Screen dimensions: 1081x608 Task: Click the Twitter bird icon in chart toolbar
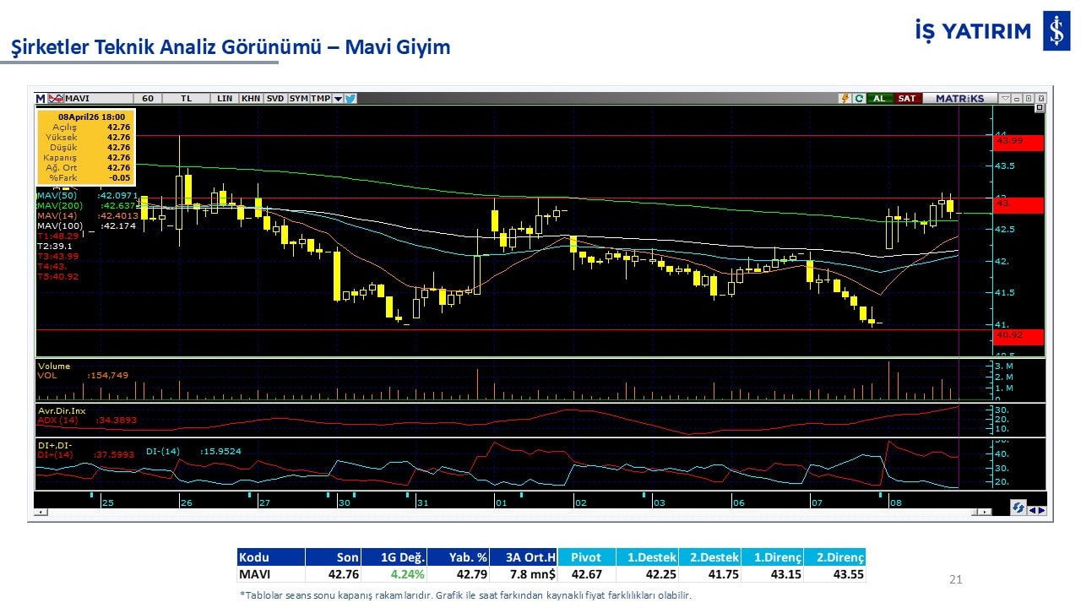pyautogui.click(x=350, y=99)
